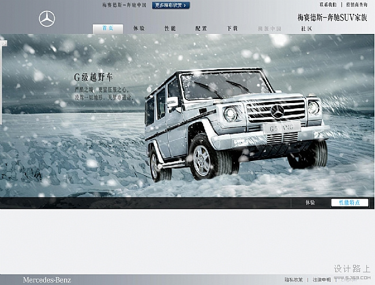Open the 法律申明 footer link

[322, 279]
